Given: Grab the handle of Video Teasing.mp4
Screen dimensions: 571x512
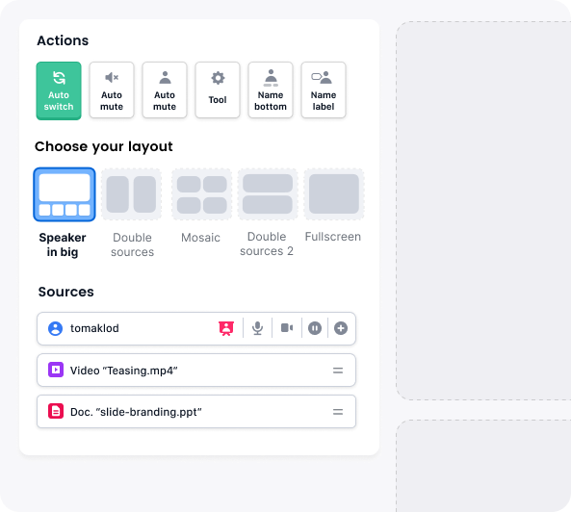Looking at the screenshot, I should click(338, 371).
